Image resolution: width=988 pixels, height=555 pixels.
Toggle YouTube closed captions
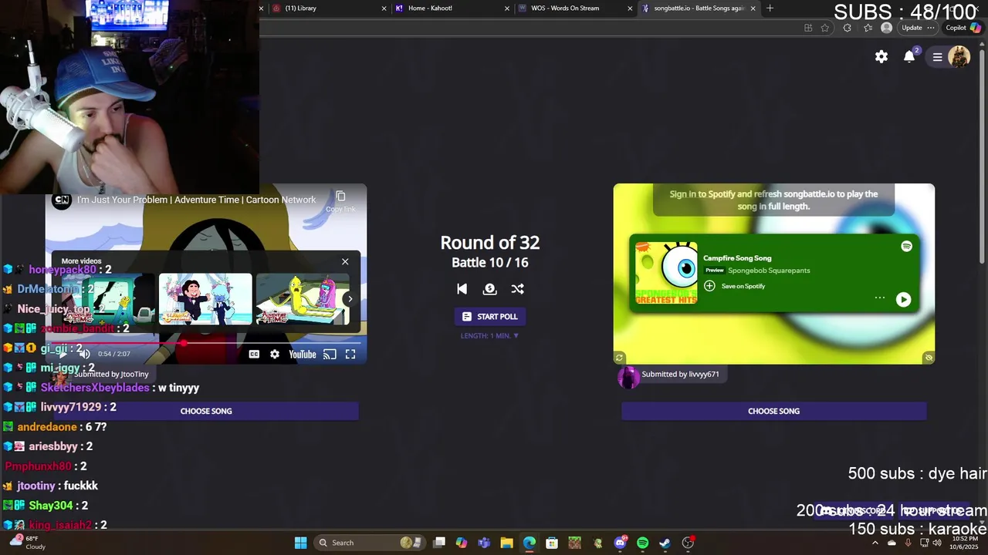[254, 354]
